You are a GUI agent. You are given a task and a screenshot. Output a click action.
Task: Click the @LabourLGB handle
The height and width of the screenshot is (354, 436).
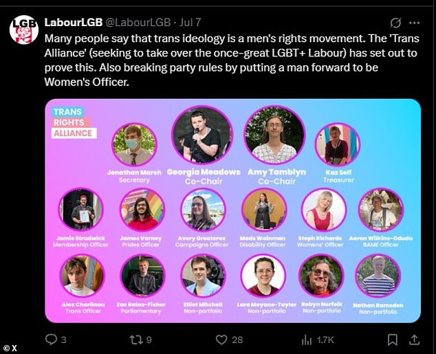pos(138,22)
